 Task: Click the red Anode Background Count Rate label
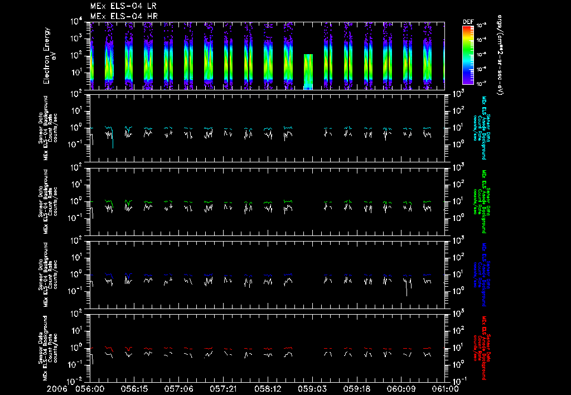(x=481, y=348)
